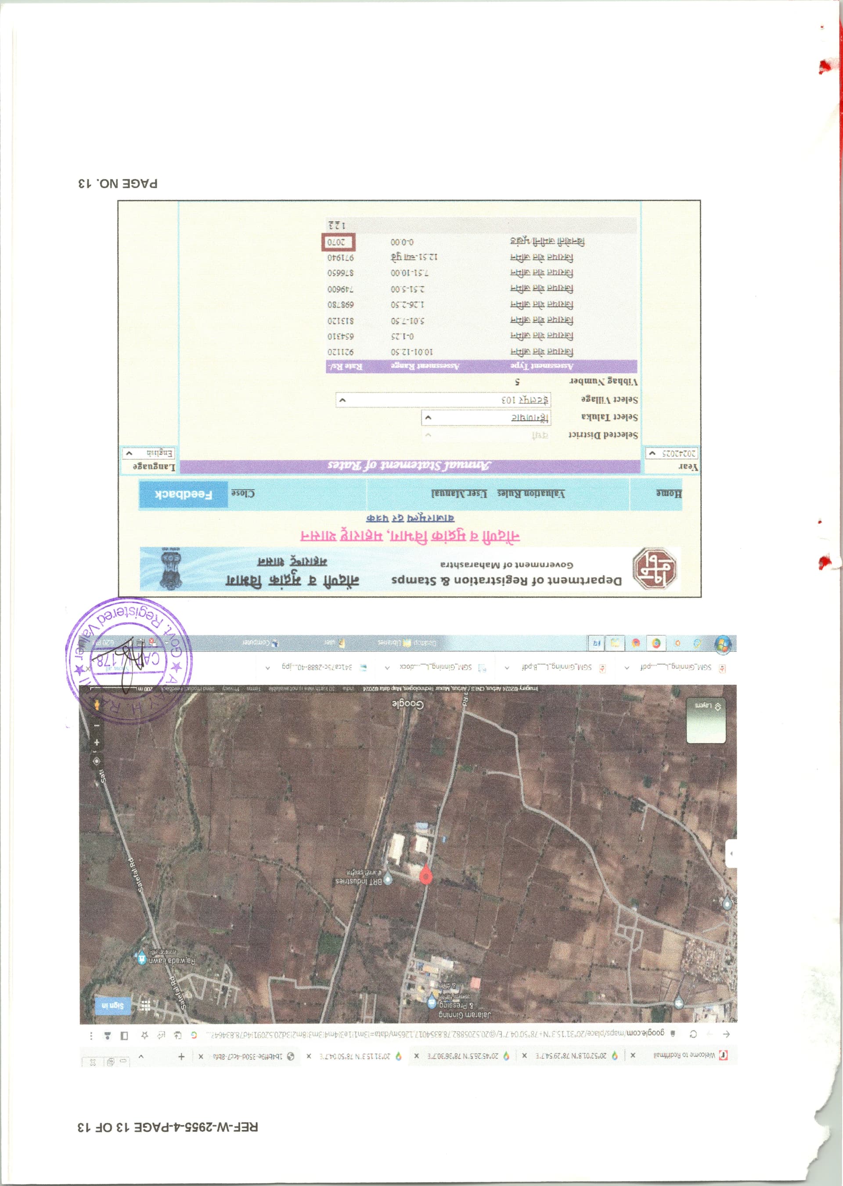The width and height of the screenshot is (843, 1186).
Task: Click the Firefox icon in the taskbar
Action: [x=636, y=643]
